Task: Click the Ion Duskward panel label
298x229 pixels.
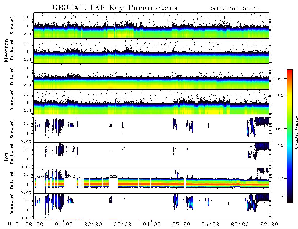Action: click(12, 154)
